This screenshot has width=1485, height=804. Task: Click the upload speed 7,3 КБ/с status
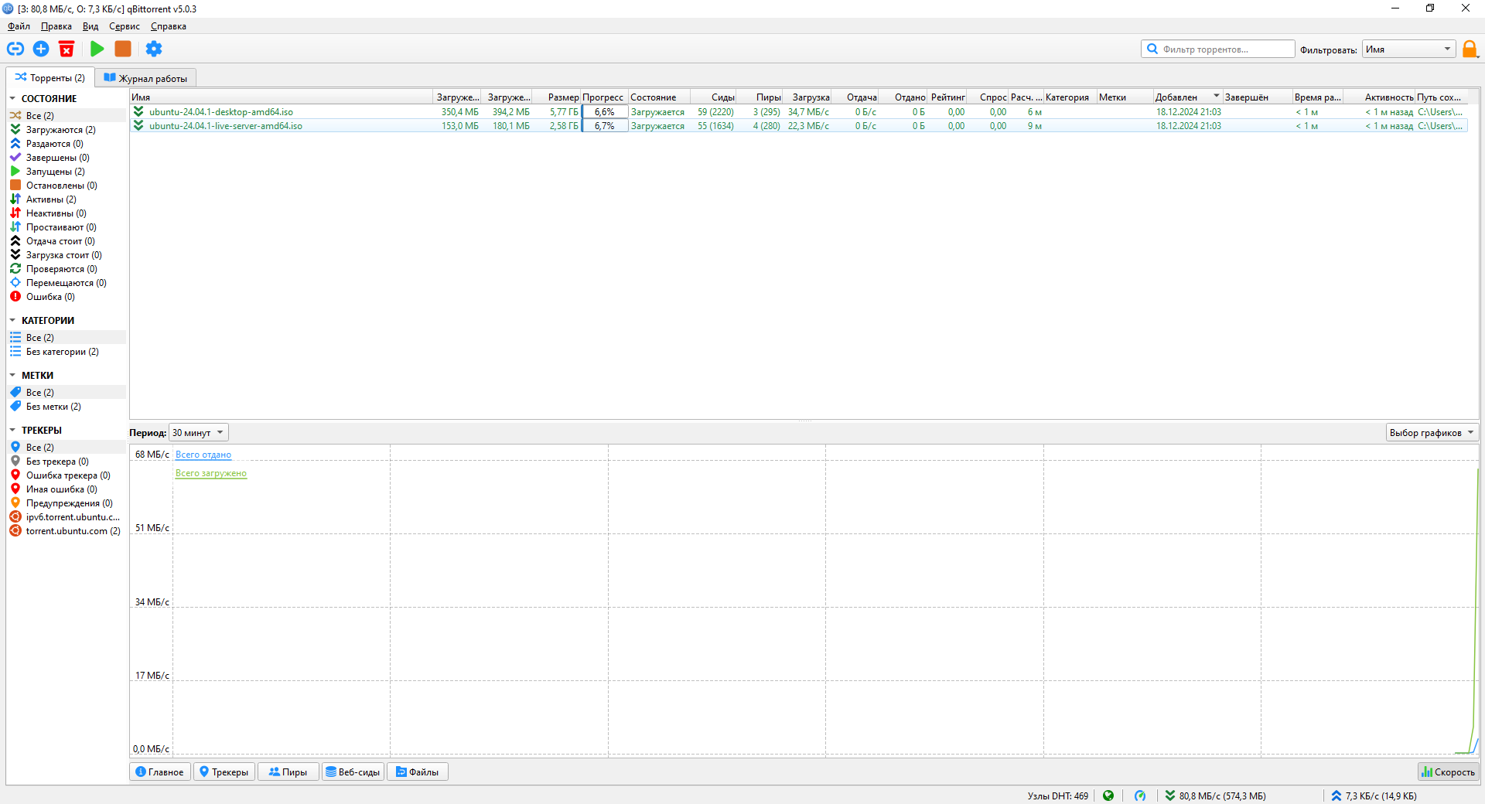[1374, 795]
